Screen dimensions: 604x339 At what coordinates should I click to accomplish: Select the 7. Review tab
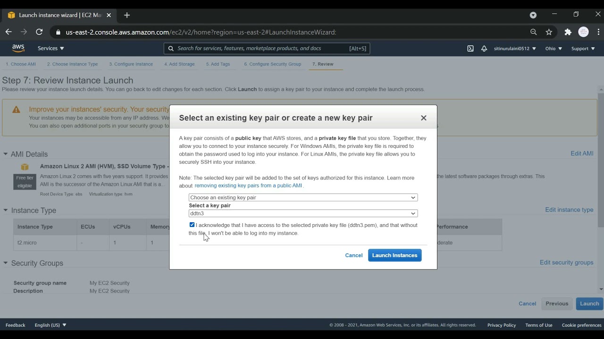[323, 64]
